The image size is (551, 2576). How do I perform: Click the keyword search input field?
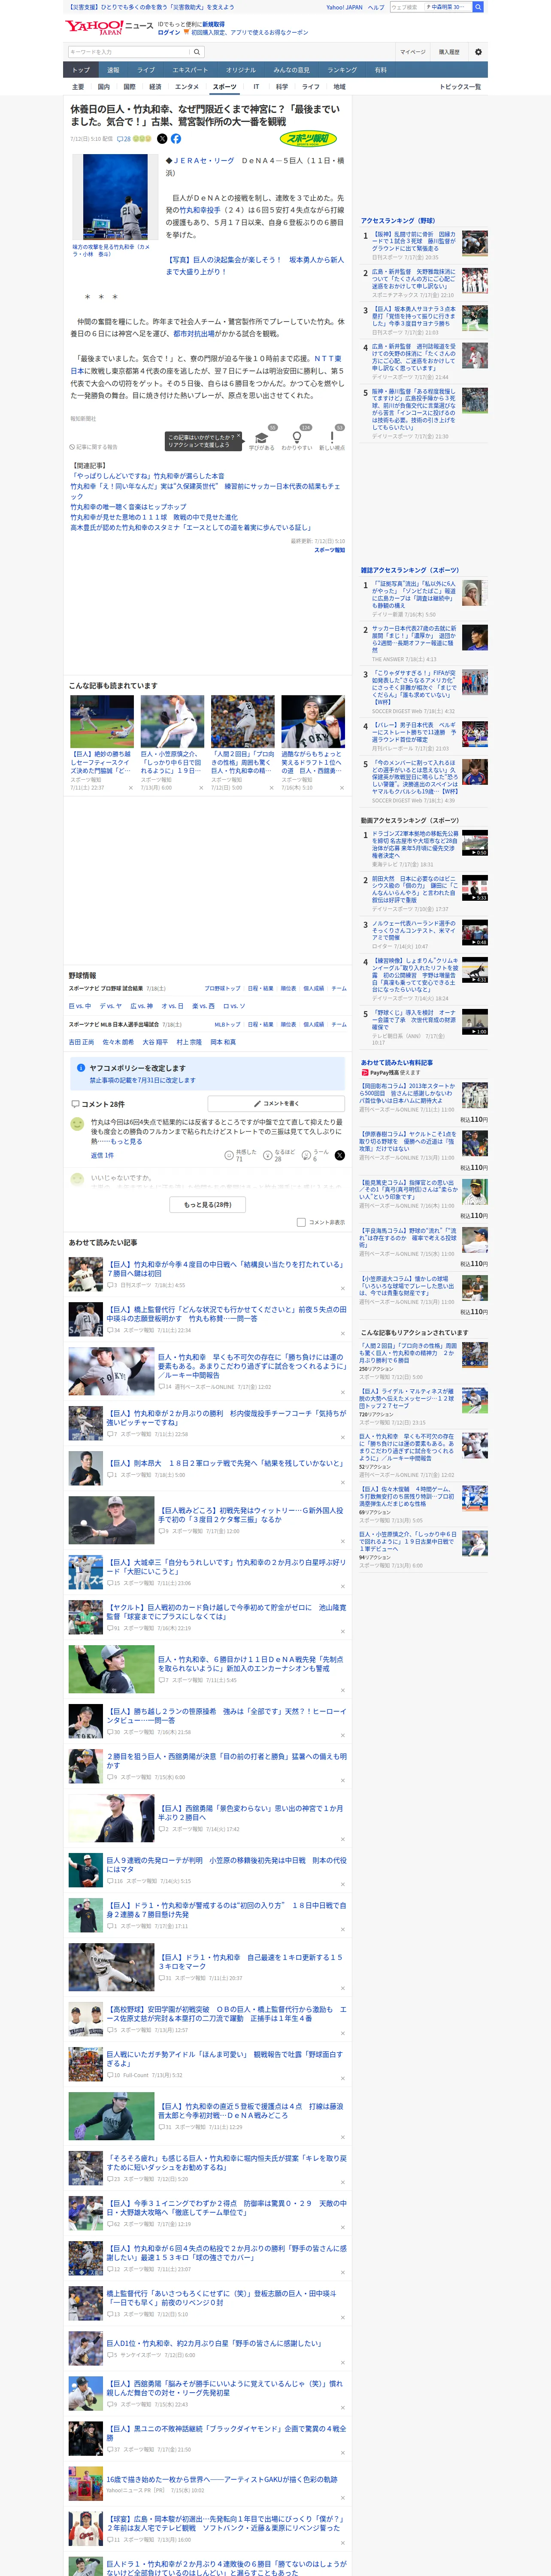pos(129,52)
